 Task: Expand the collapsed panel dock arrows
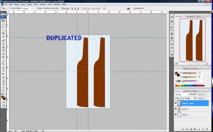[x=173, y=12]
